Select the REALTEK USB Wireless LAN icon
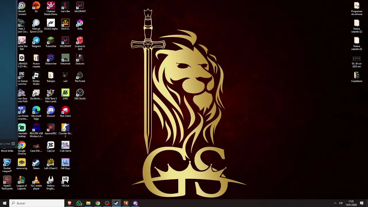The width and height of the screenshot is (368, 207). pyautogui.click(x=36, y=131)
